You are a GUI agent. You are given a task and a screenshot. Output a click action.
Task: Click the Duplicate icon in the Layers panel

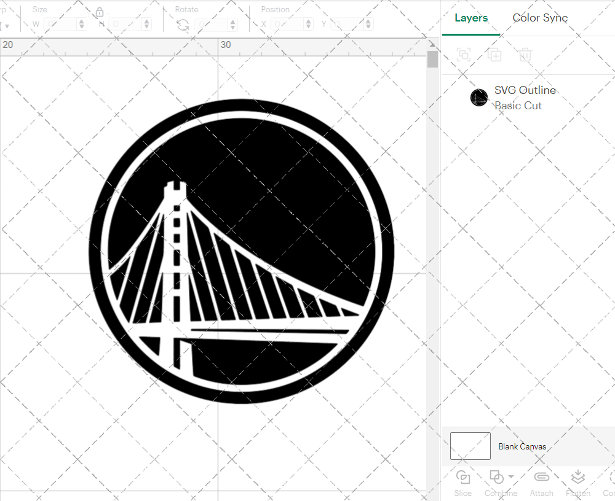494,55
